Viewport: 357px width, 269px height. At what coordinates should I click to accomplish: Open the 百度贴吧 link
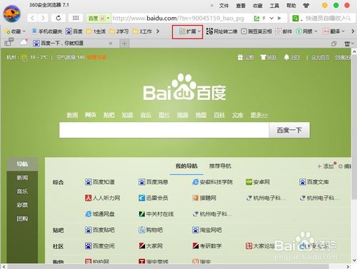[100, 230]
